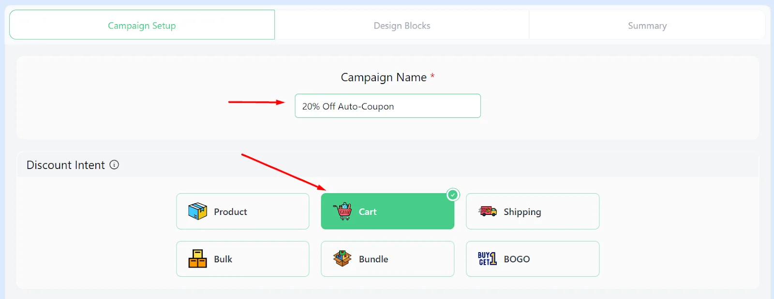Viewport: 774px width, 299px height.
Task: Select the Bundle discount intent label
Action: 373,259
